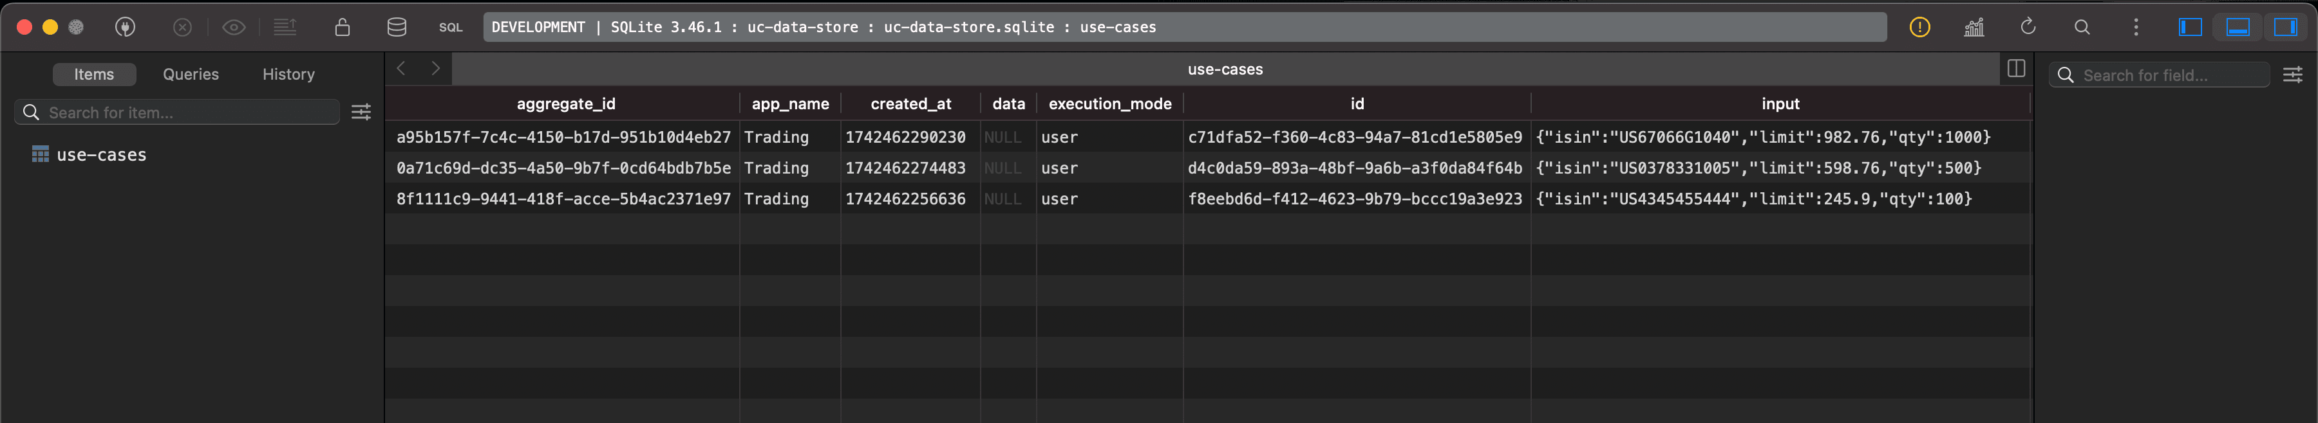Screen dimensions: 2318x423
Task: Focus the Search for field input
Action: (2160, 75)
